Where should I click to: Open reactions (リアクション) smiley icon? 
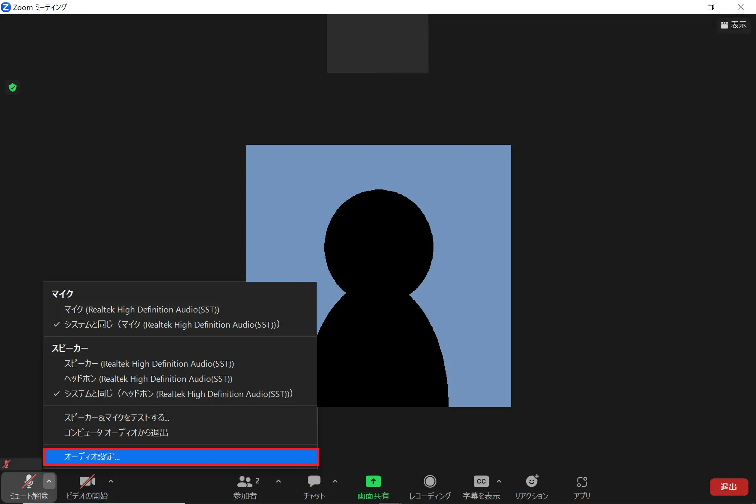(x=532, y=481)
